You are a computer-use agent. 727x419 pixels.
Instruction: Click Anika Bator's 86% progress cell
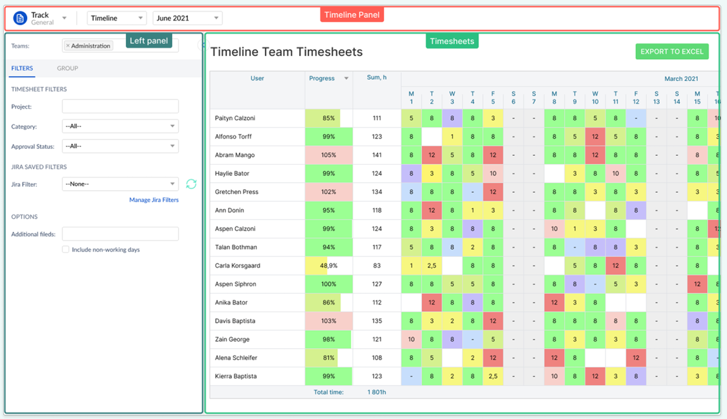pyautogui.click(x=329, y=303)
